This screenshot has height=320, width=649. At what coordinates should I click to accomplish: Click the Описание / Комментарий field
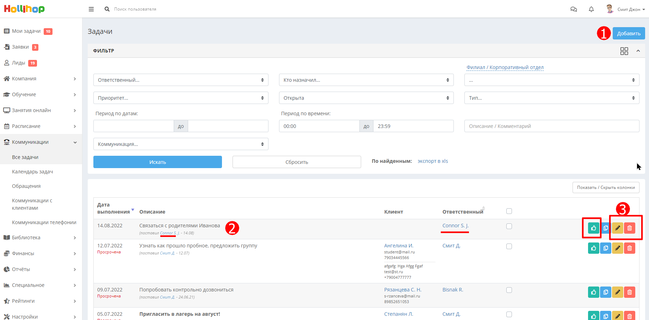click(x=552, y=126)
